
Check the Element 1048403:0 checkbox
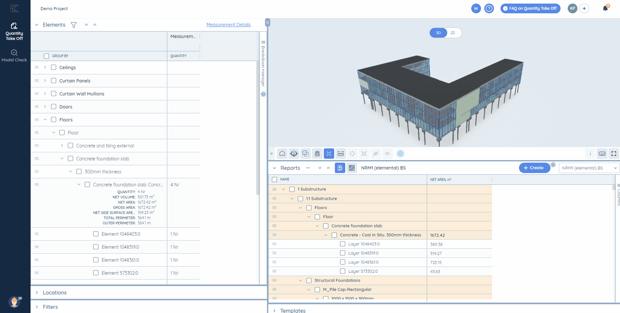point(96,234)
